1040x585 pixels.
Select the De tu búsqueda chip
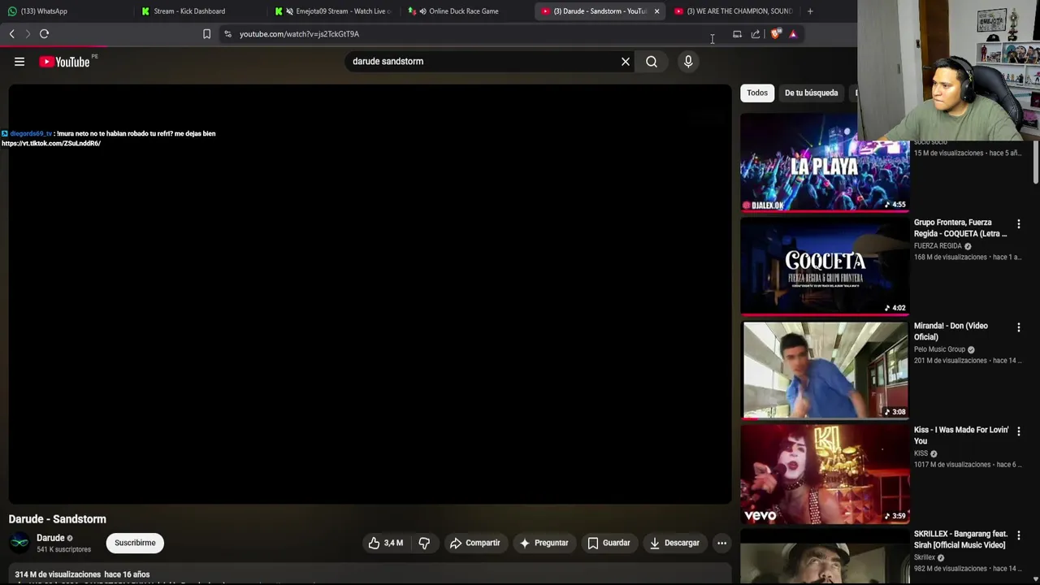(811, 93)
